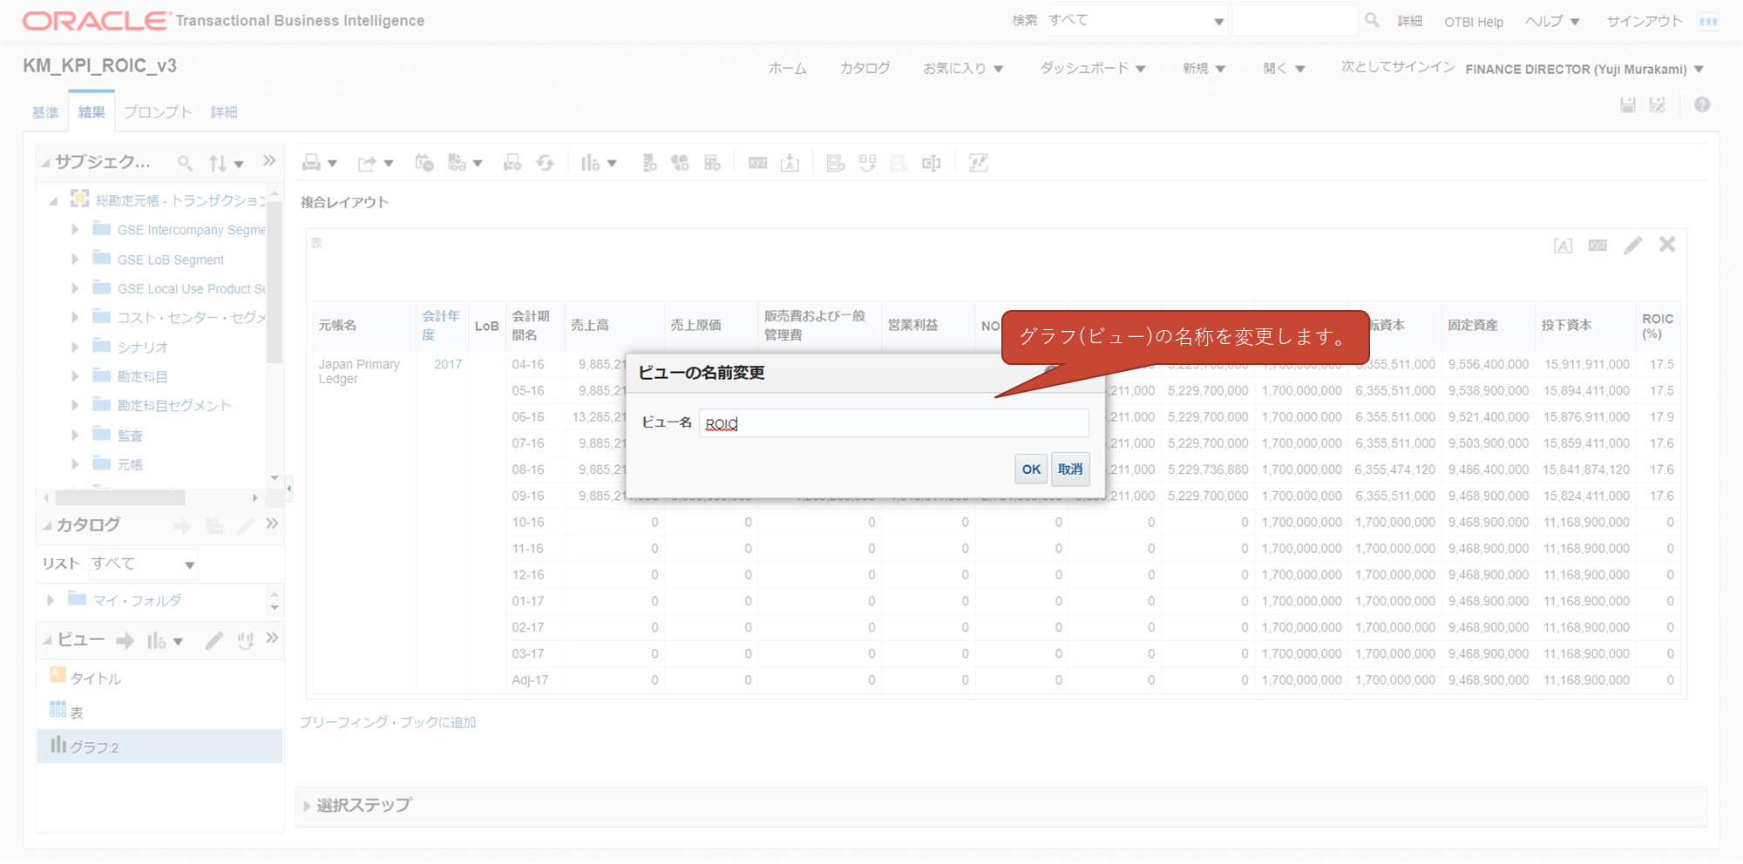
Task: Open the ダッシュボード menu
Action: coord(1093,68)
